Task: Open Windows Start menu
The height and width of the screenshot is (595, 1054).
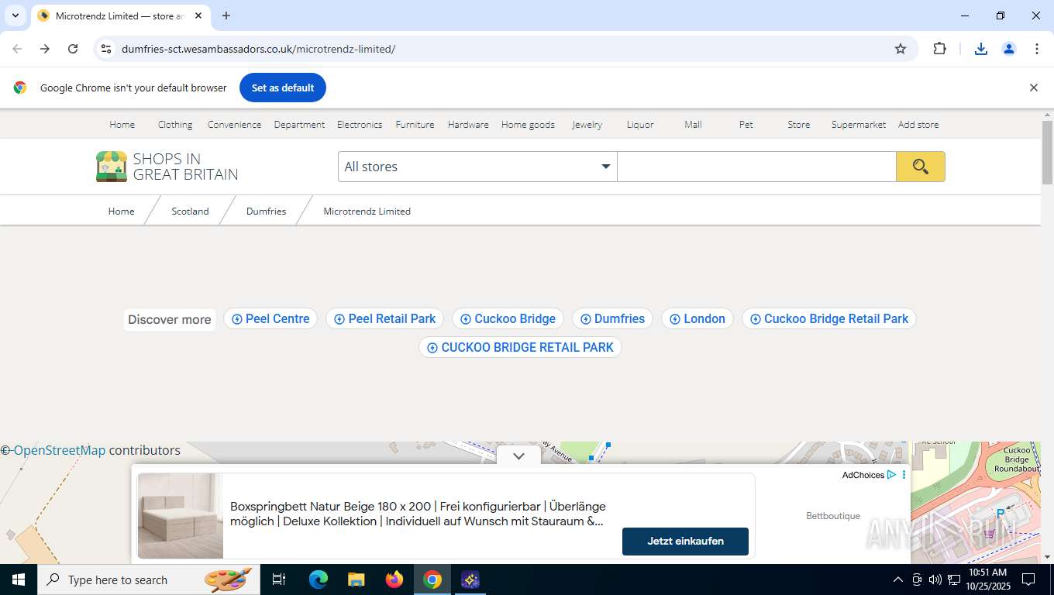Action: tap(18, 580)
